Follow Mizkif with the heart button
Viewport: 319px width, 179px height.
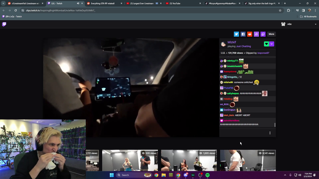click(x=266, y=44)
